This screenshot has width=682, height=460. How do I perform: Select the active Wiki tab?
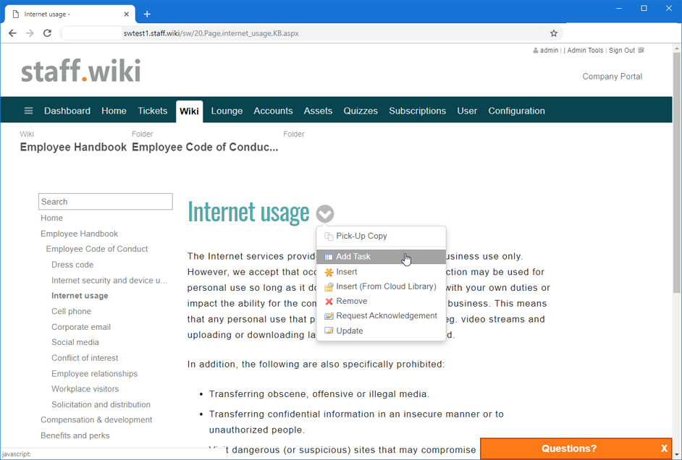[x=189, y=111]
